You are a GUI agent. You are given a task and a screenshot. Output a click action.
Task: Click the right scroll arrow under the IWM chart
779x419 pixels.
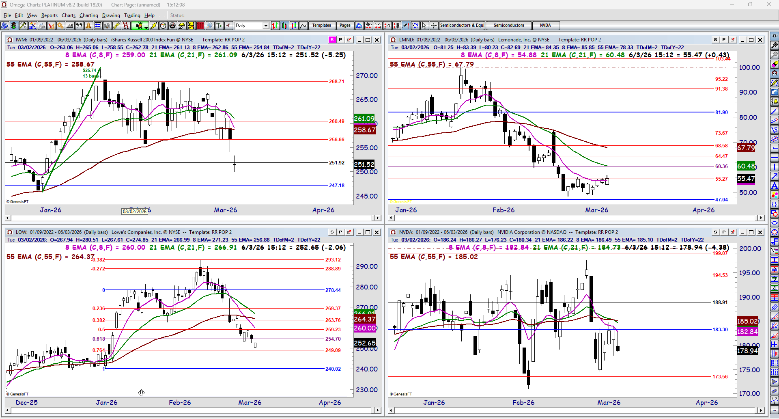click(377, 218)
